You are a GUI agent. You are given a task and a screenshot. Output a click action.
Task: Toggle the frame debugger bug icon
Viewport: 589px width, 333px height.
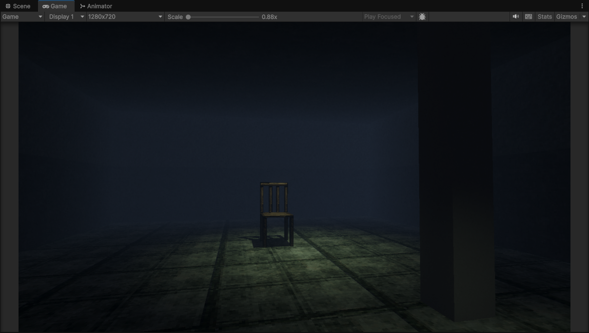[422, 17]
